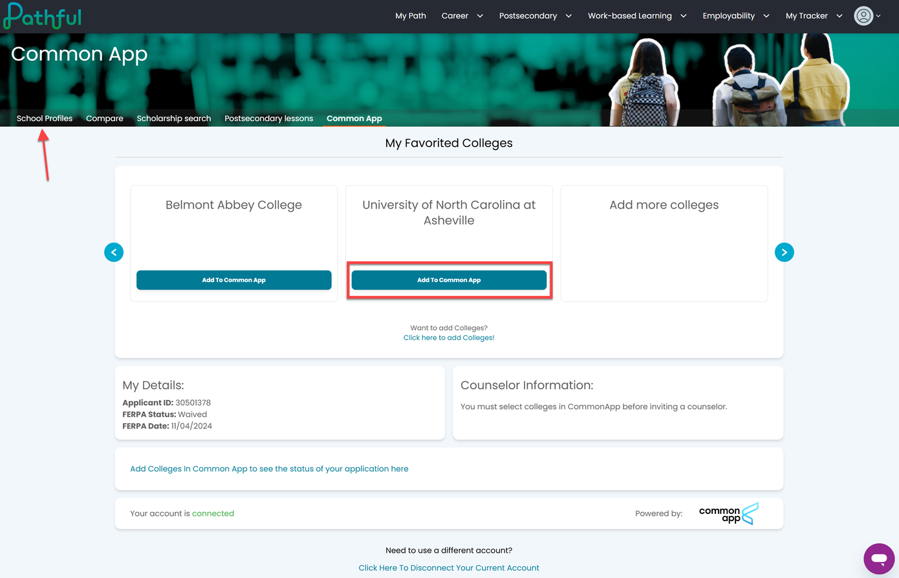Screen dimensions: 899x578
Task: Show next favorited colleges with right arrow
Action: pyautogui.click(x=784, y=252)
